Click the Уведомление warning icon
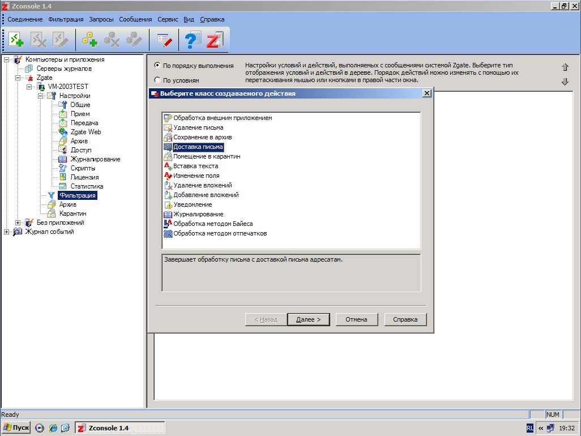 point(168,204)
